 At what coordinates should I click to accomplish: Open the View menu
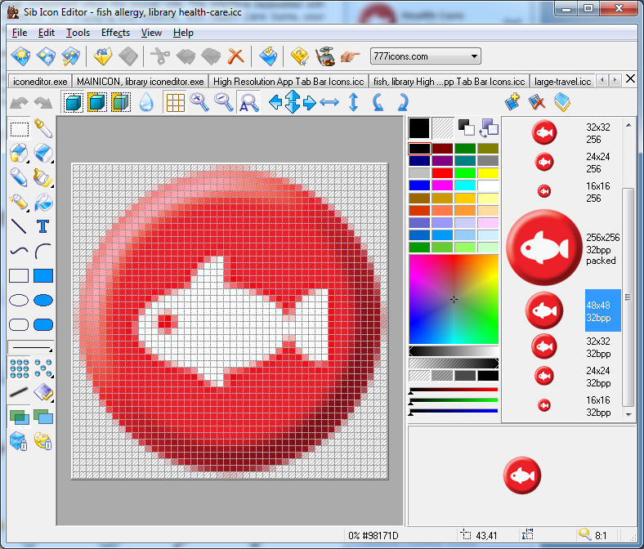pos(151,33)
